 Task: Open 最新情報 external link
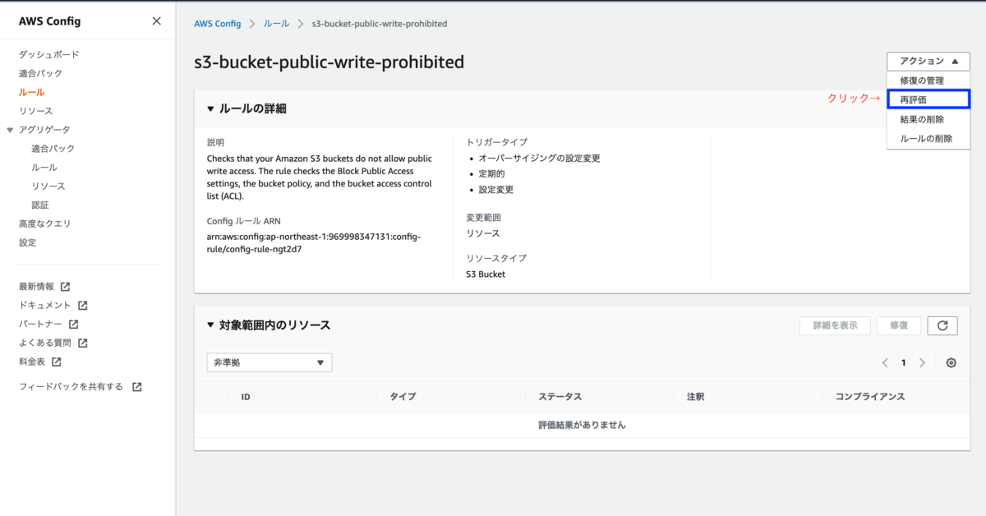tap(44, 287)
